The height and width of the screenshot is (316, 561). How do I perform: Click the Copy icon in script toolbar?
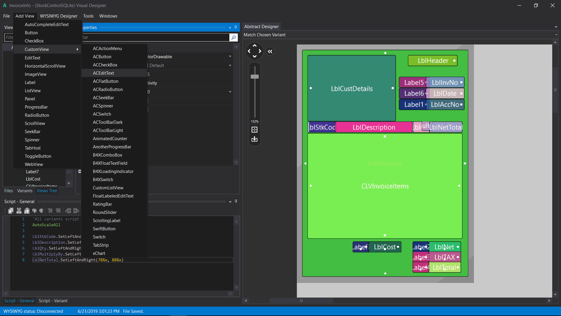click(11, 211)
